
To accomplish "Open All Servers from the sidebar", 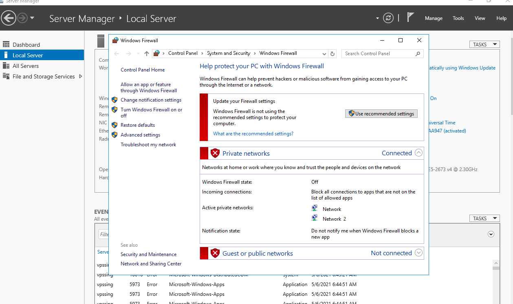I will 26,66.
